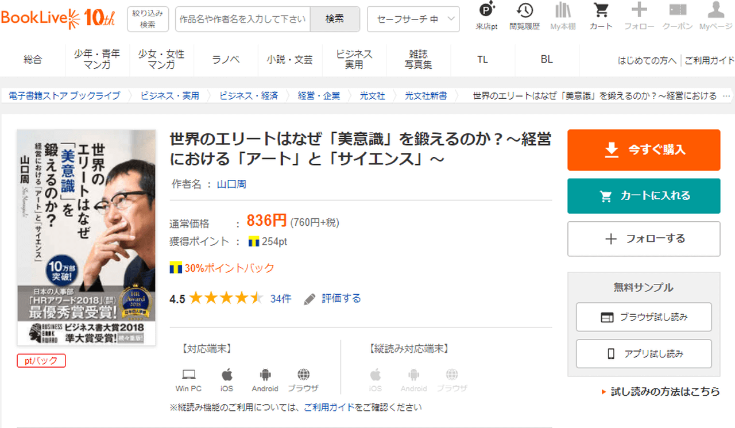
Task: Click the 今すぐ購入 buy now button
Action: pos(644,150)
